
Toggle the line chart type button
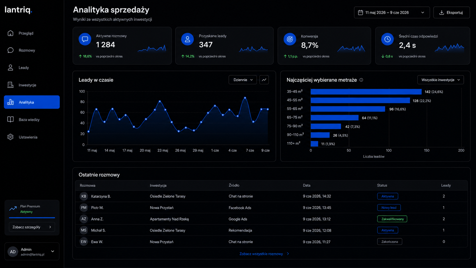click(x=264, y=80)
